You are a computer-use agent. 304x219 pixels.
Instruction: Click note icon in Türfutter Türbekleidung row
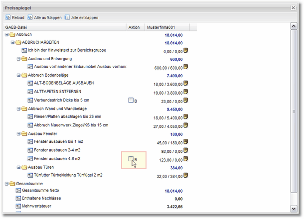(x=186, y=175)
